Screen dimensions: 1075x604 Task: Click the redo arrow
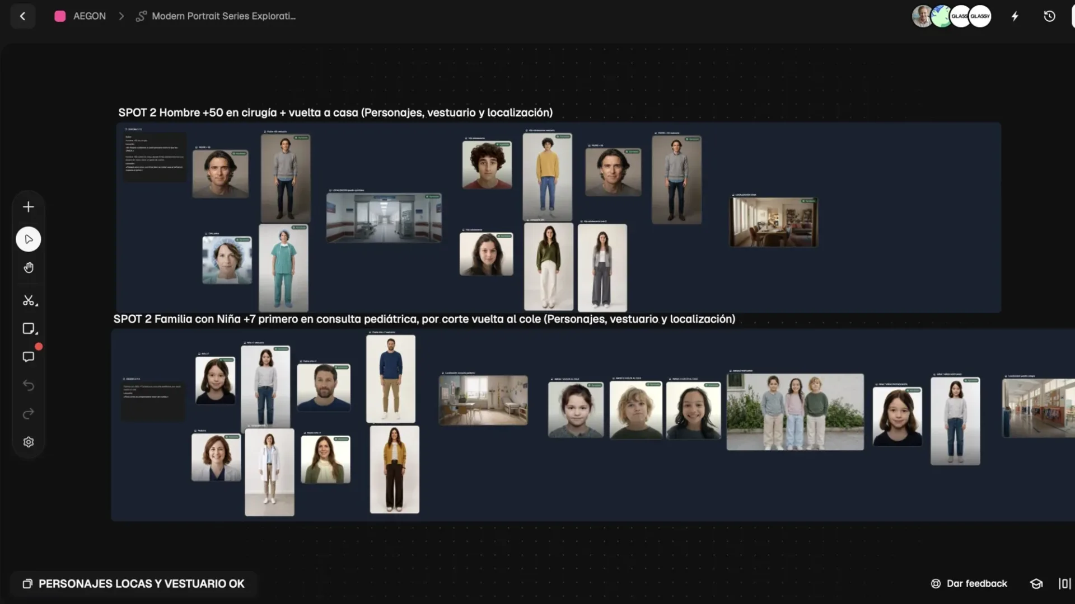pyautogui.click(x=29, y=414)
